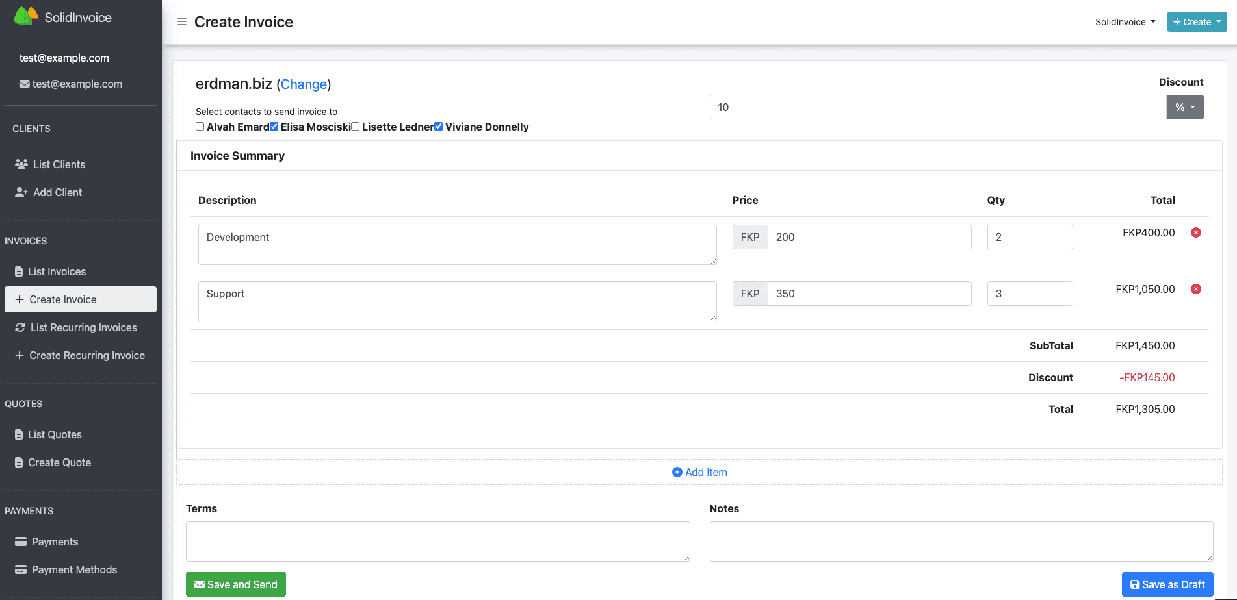Click the Change client link
1237x600 pixels.
click(x=304, y=84)
